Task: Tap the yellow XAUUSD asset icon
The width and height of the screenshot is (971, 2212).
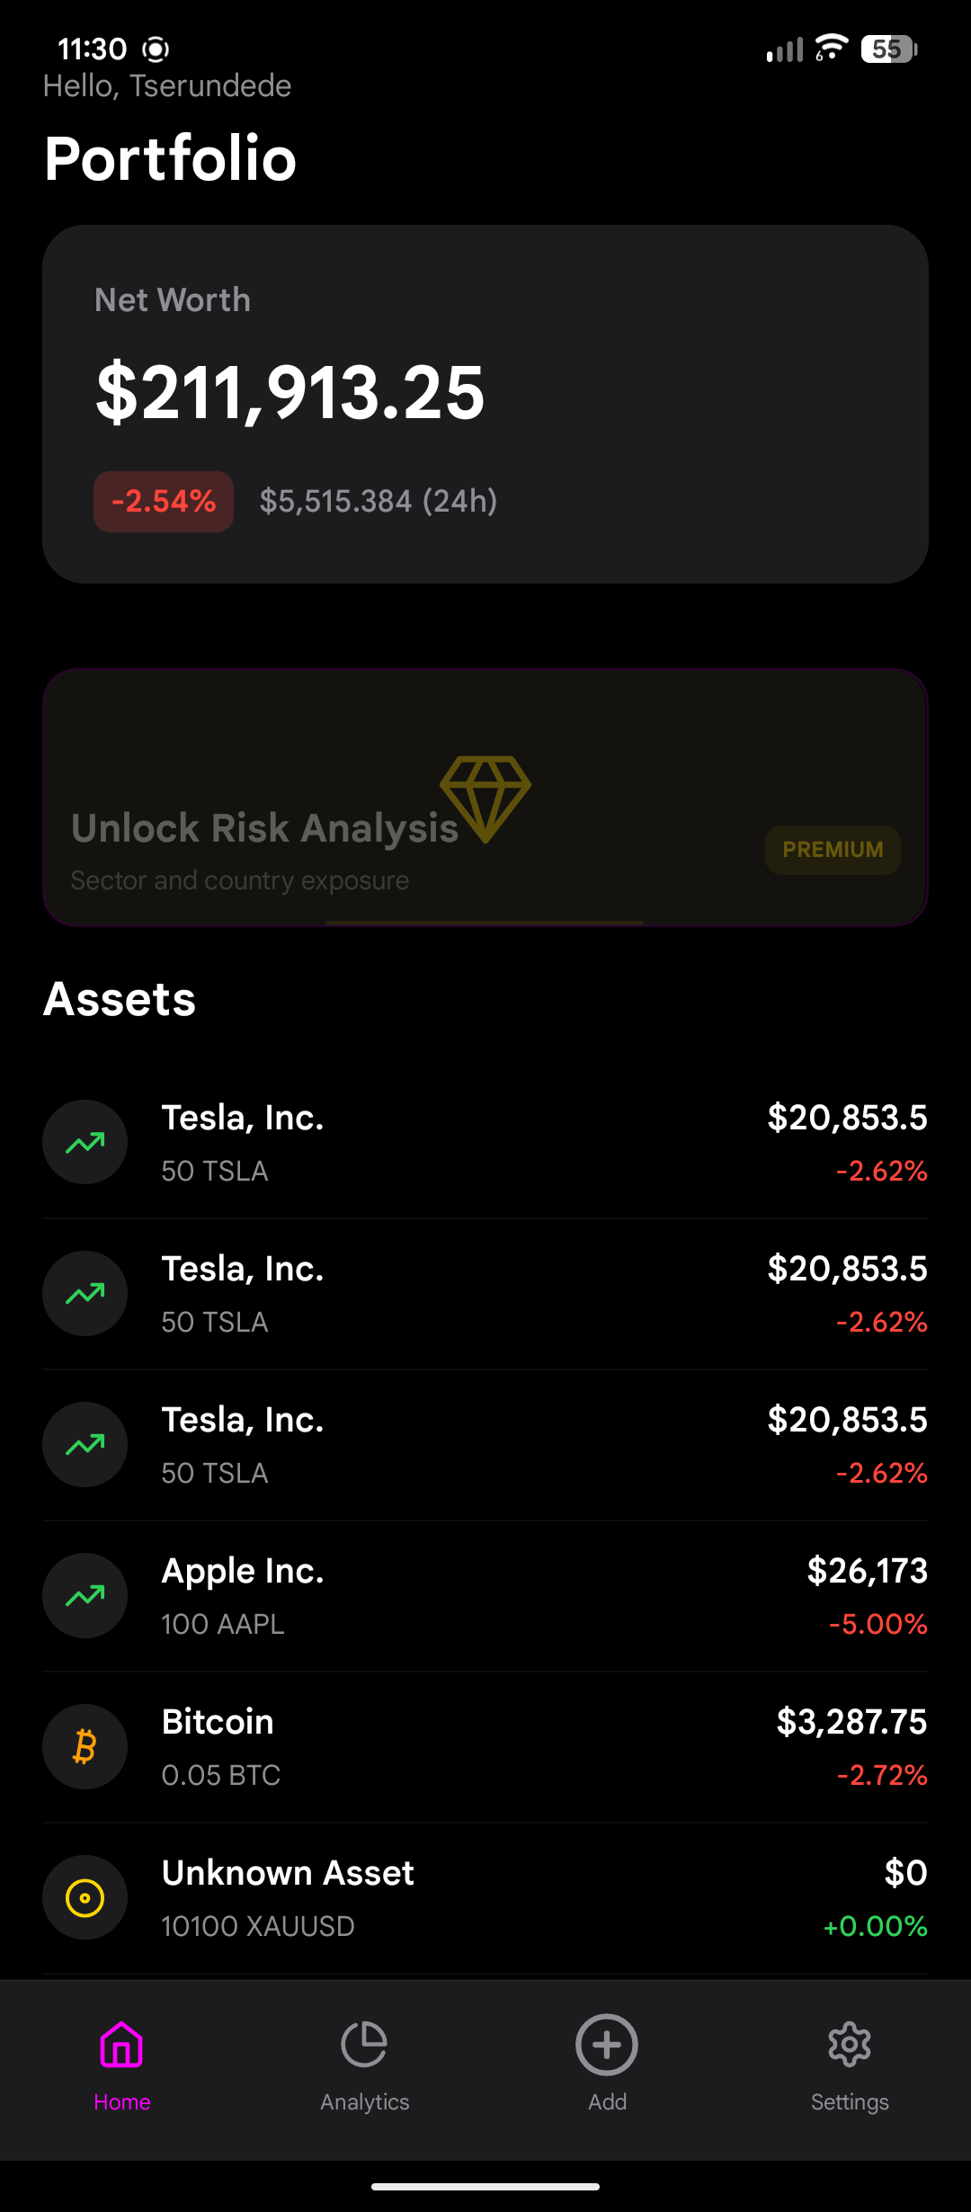Action: 85,1897
